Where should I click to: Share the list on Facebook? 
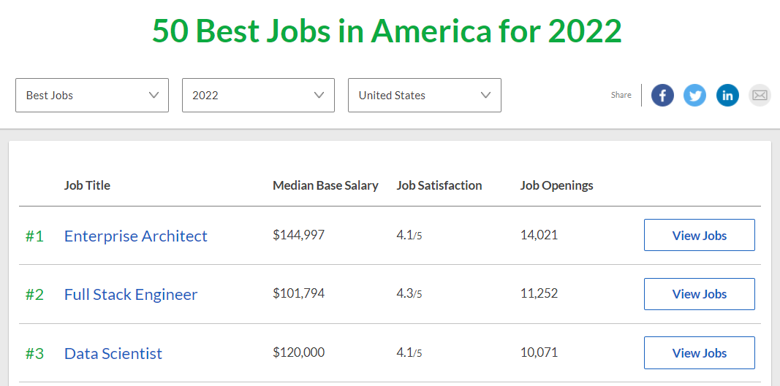pos(662,96)
